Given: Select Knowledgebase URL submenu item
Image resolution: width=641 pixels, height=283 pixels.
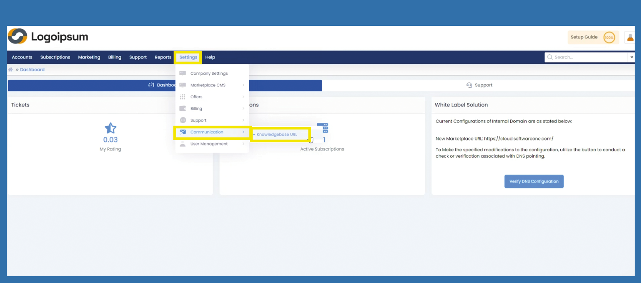Looking at the screenshot, I should 277,134.
